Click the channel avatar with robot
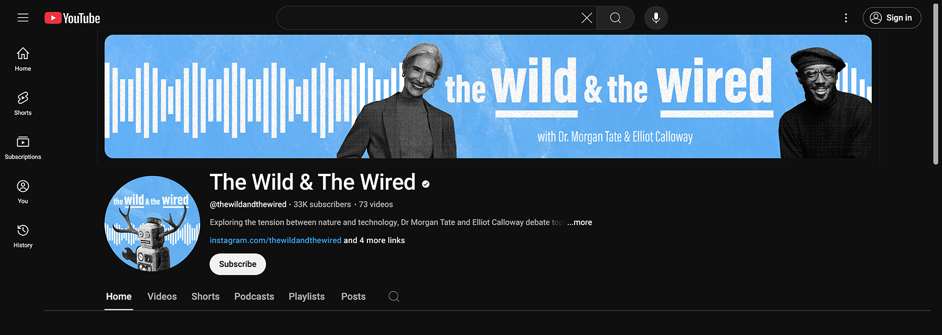 click(152, 224)
